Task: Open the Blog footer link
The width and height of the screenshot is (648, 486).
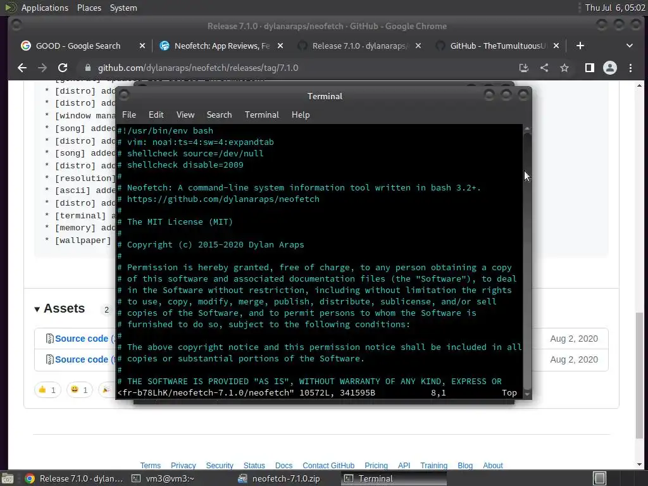Action: pyautogui.click(x=465, y=465)
